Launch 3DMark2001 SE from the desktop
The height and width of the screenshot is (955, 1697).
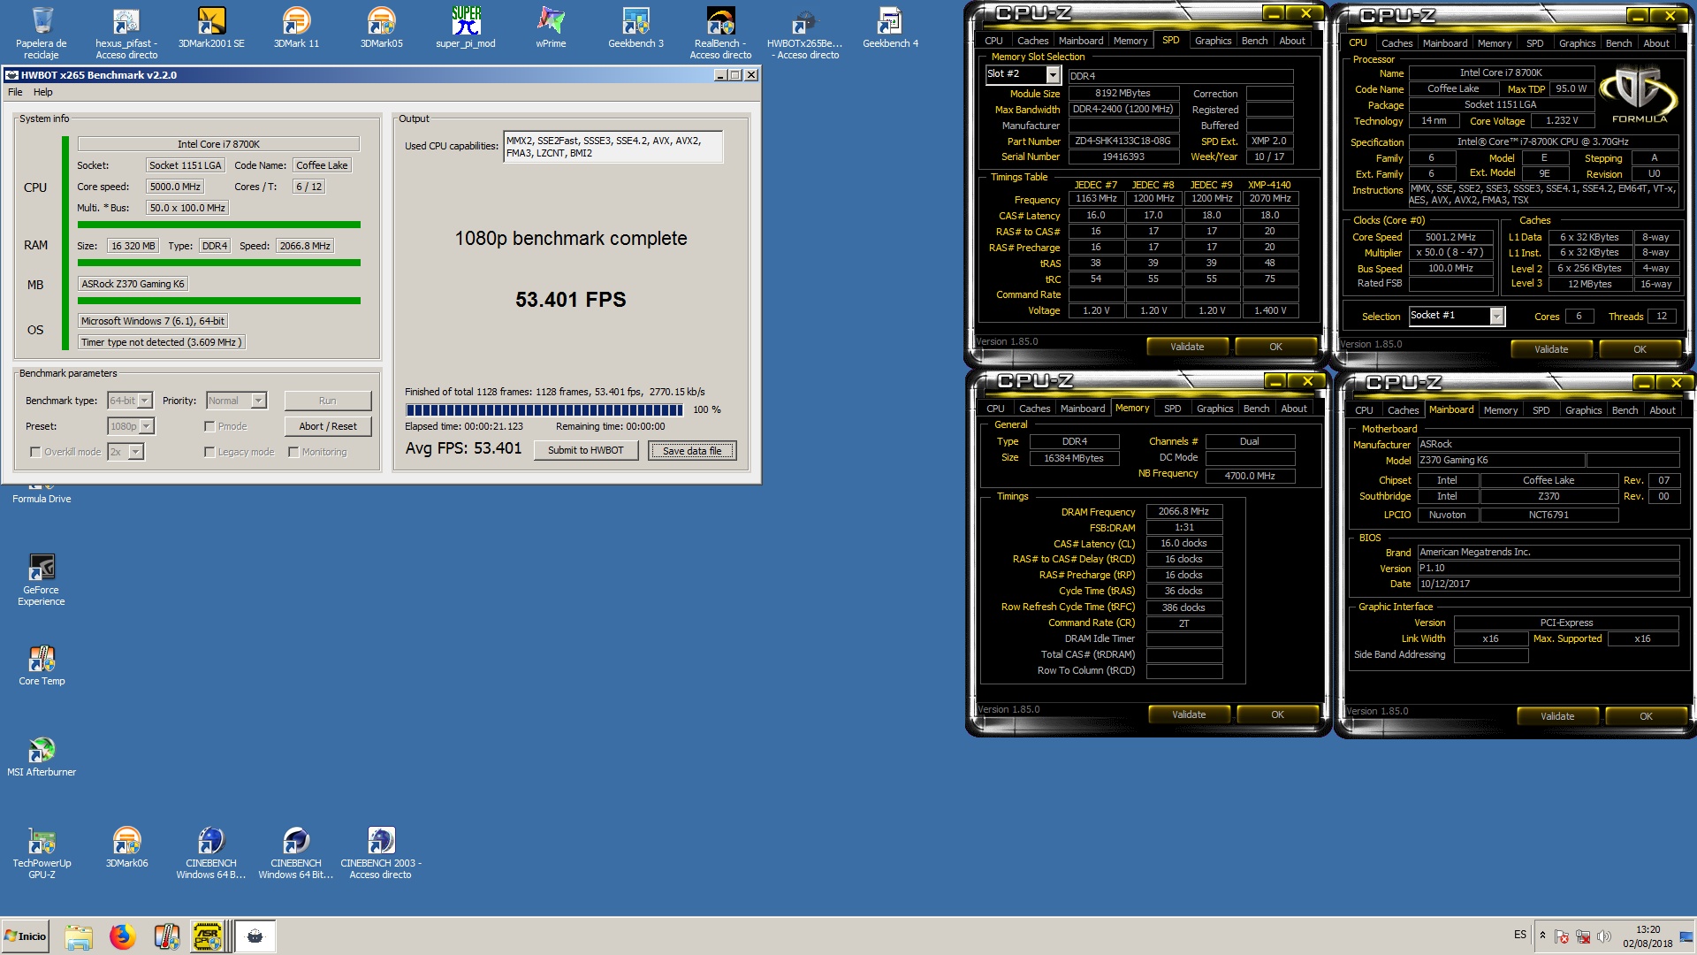211,27
